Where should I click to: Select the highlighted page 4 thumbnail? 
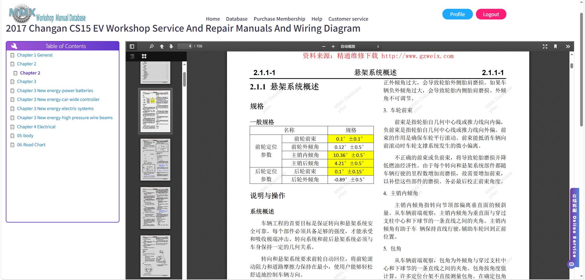[x=155, y=111]
